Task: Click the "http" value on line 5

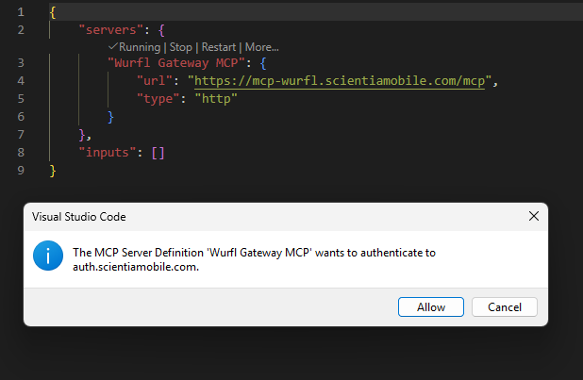Action: click(216, 98)
